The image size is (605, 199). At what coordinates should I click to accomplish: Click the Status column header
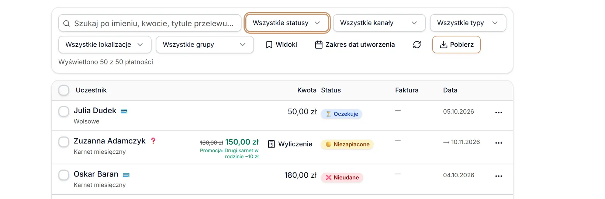[x=331, y=90]
